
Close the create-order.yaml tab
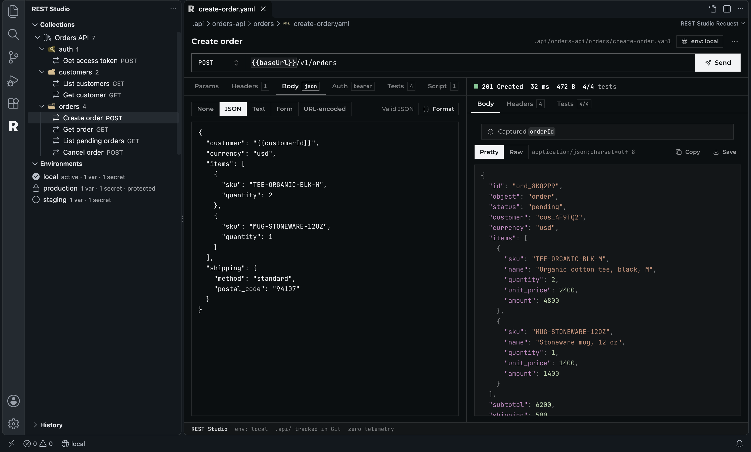(x=263, y=9)
